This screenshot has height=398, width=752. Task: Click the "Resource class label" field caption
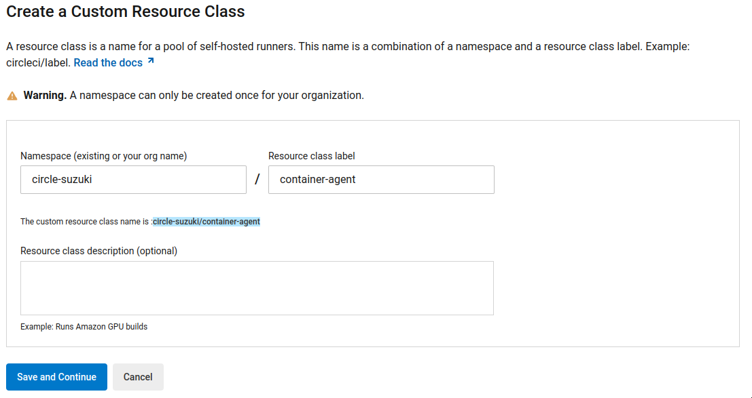(x=312, y=156)
